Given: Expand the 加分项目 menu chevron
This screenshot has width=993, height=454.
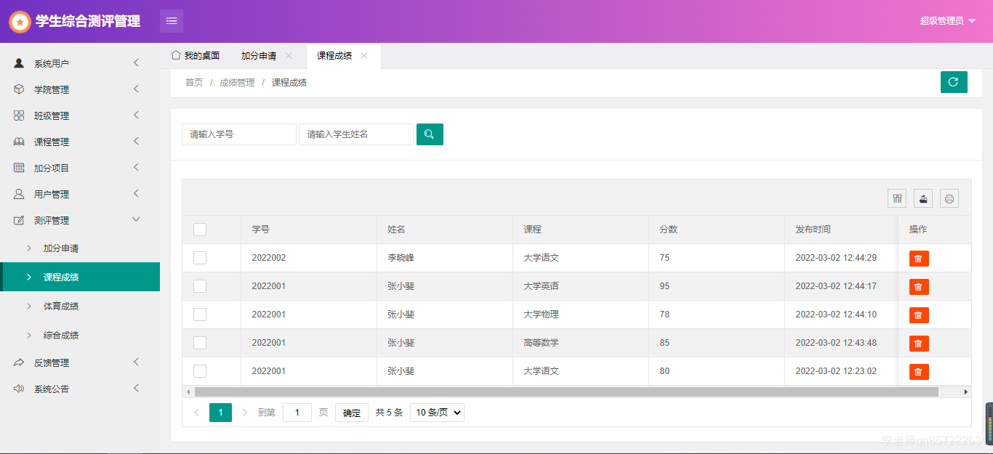Looking at the screenshot, I should 136,168.
